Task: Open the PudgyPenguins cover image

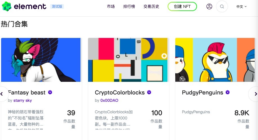Action: point(215,60)
